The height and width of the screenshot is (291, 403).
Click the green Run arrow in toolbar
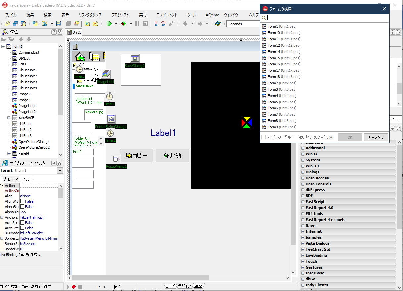[x=109, y=24]
